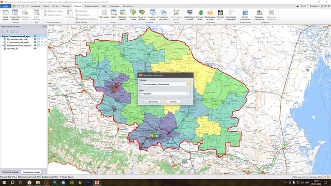
Task: Open Каталог точек from the ribbon
Action: click(200, 15)
